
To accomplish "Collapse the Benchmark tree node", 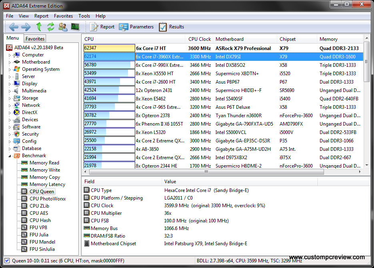I will pyautogui.click(x=10, y=156).
